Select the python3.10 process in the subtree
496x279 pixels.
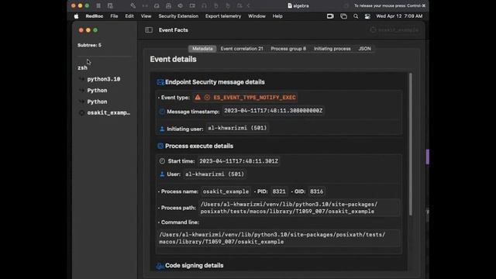coord(104,79)
